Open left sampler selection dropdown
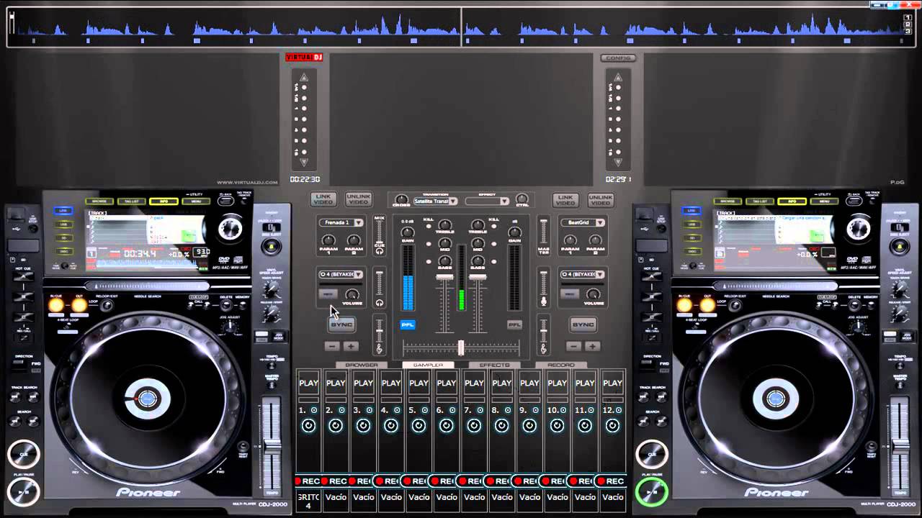 341,274
